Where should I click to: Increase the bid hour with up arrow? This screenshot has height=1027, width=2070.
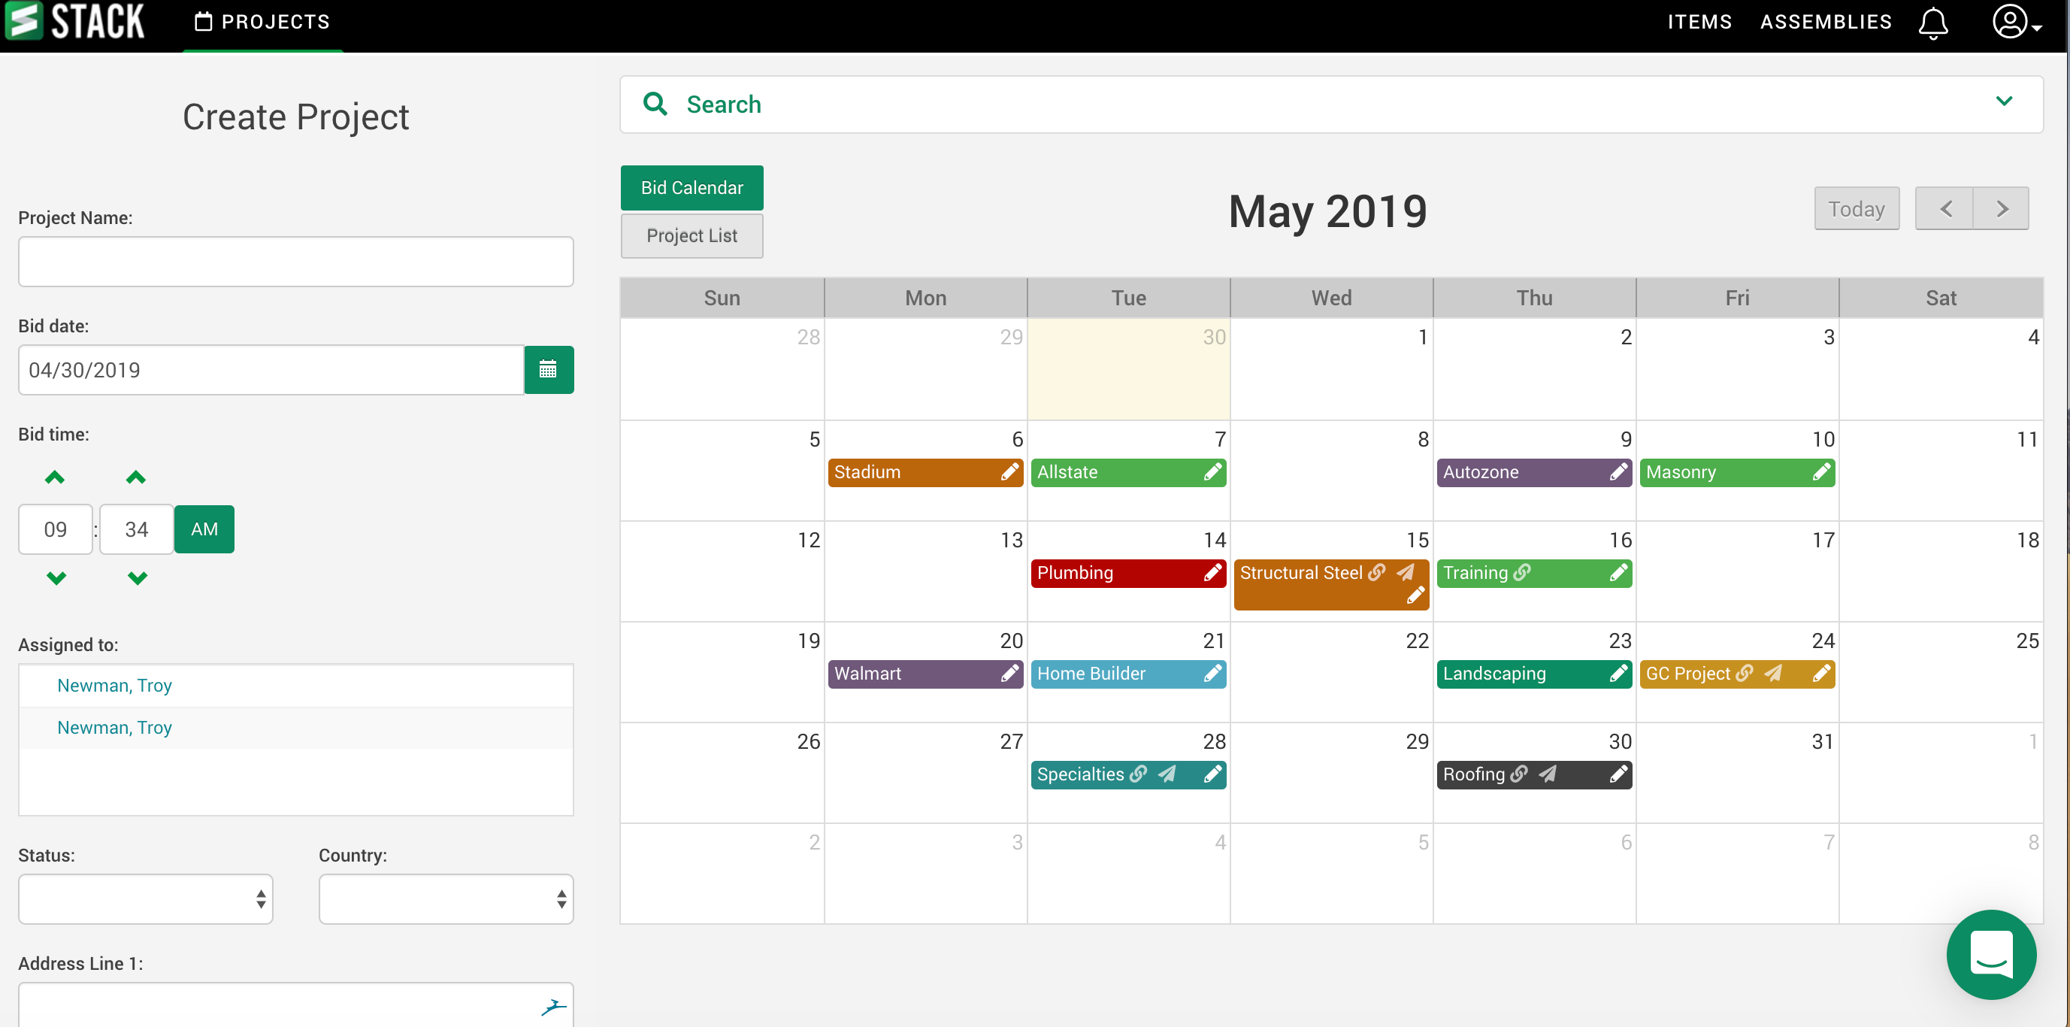55,477
